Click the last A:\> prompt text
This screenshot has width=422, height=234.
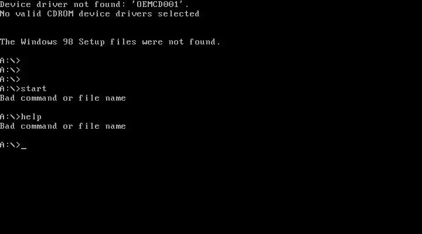10,145
